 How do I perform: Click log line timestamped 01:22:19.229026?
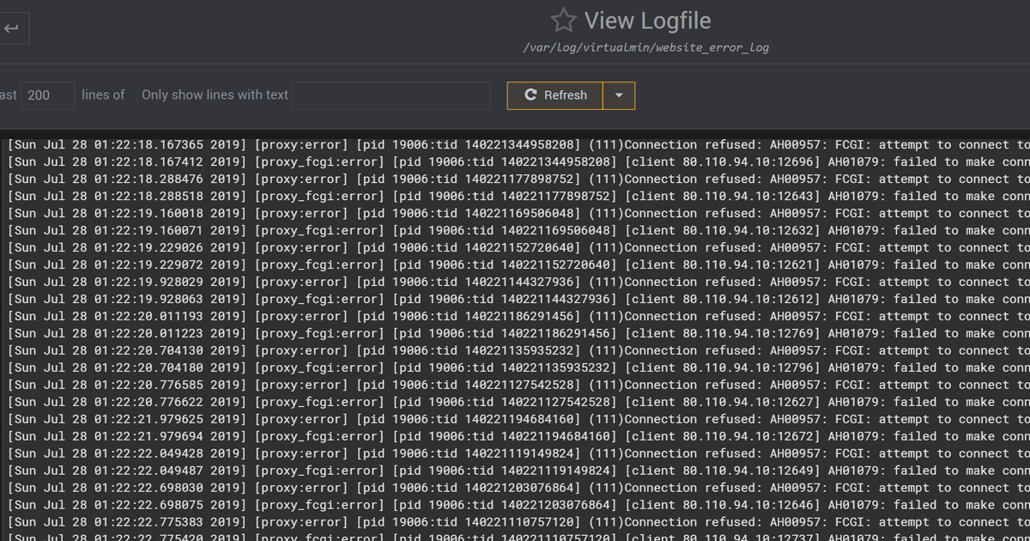[x=518, y=247]
